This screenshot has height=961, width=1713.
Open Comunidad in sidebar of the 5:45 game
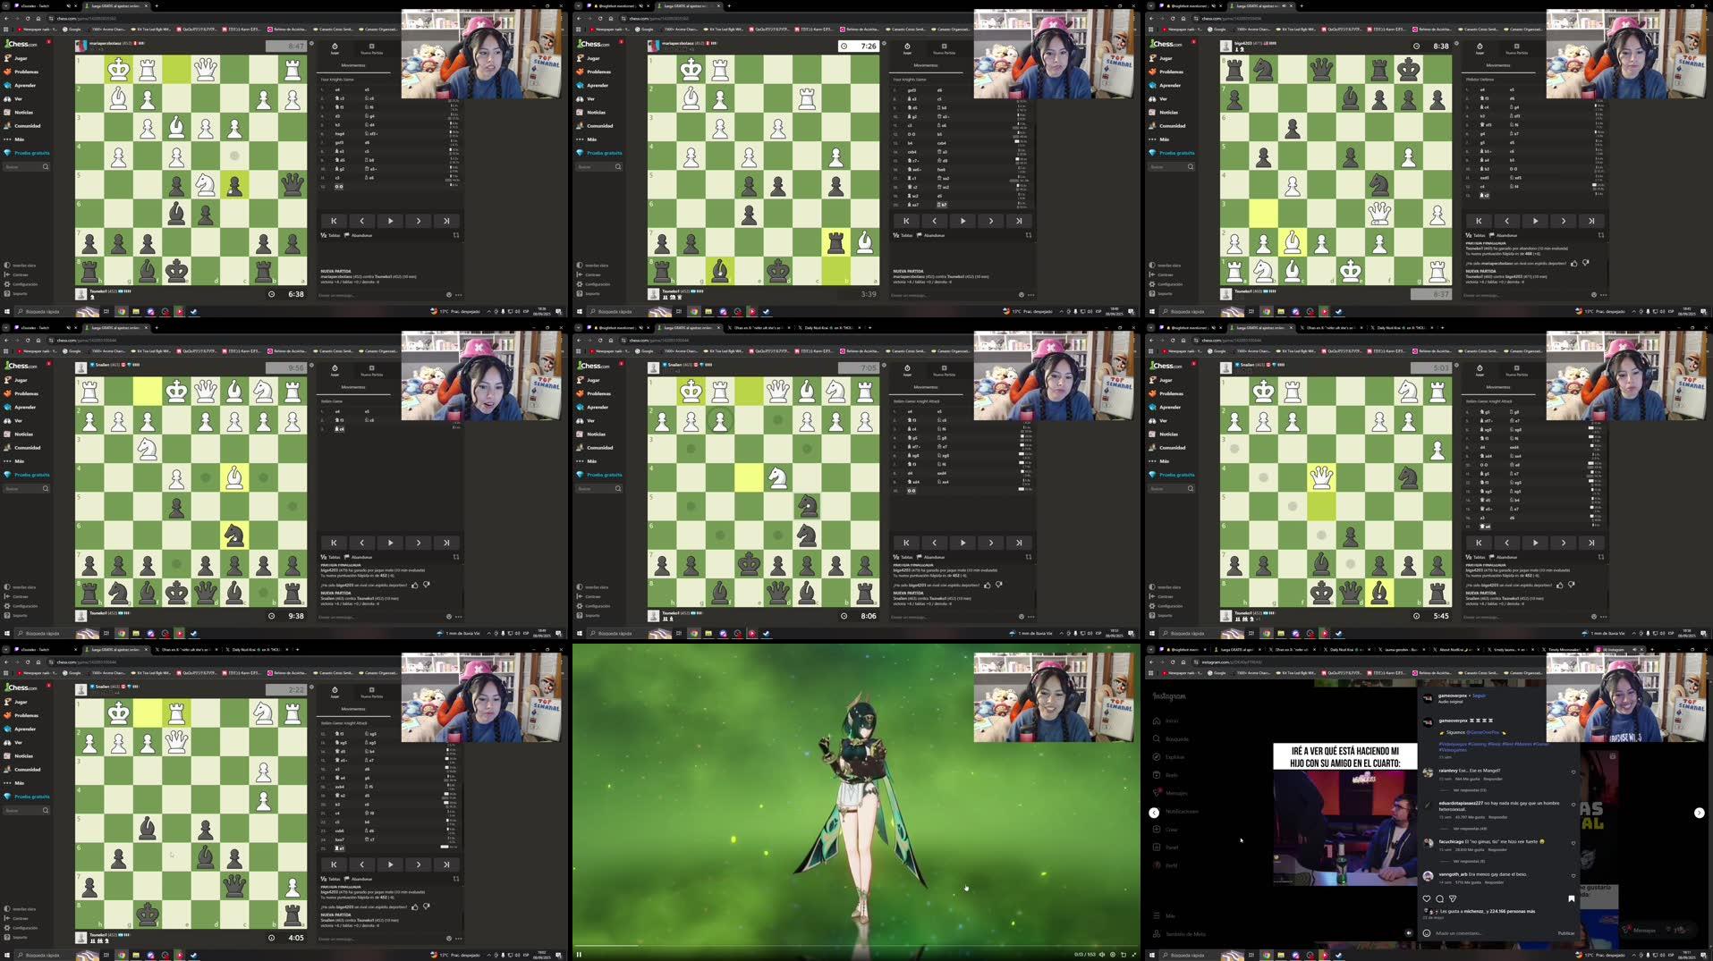pos(1167,447)
